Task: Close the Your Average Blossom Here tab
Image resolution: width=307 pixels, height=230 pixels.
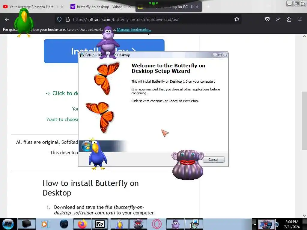Action: click(62, 7)
